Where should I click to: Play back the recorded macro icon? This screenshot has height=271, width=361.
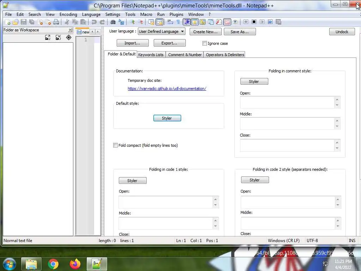(262, 22)
